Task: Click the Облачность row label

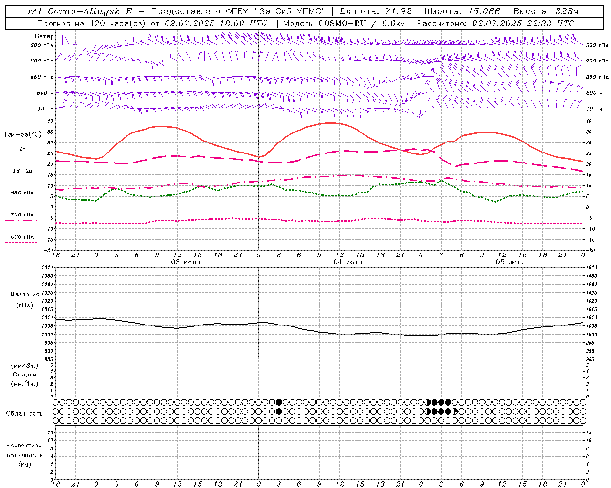Action: pos(24,414)
